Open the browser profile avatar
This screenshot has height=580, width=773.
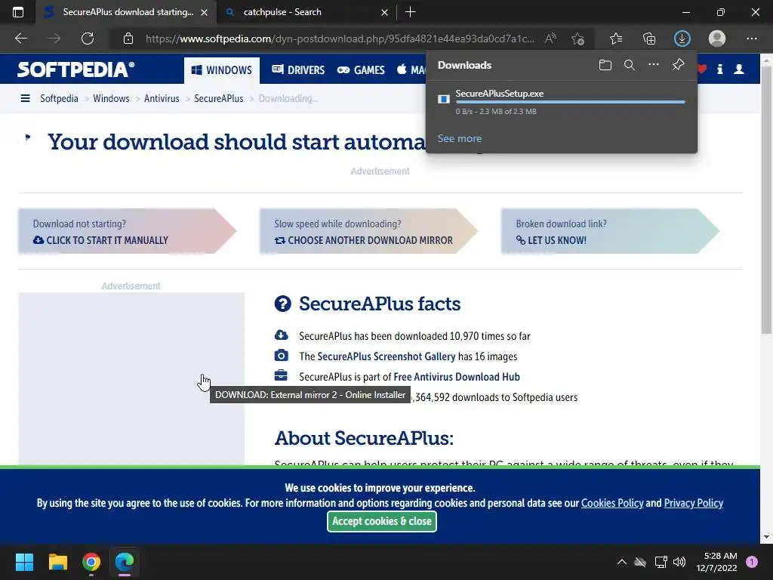tap(717, 39)
